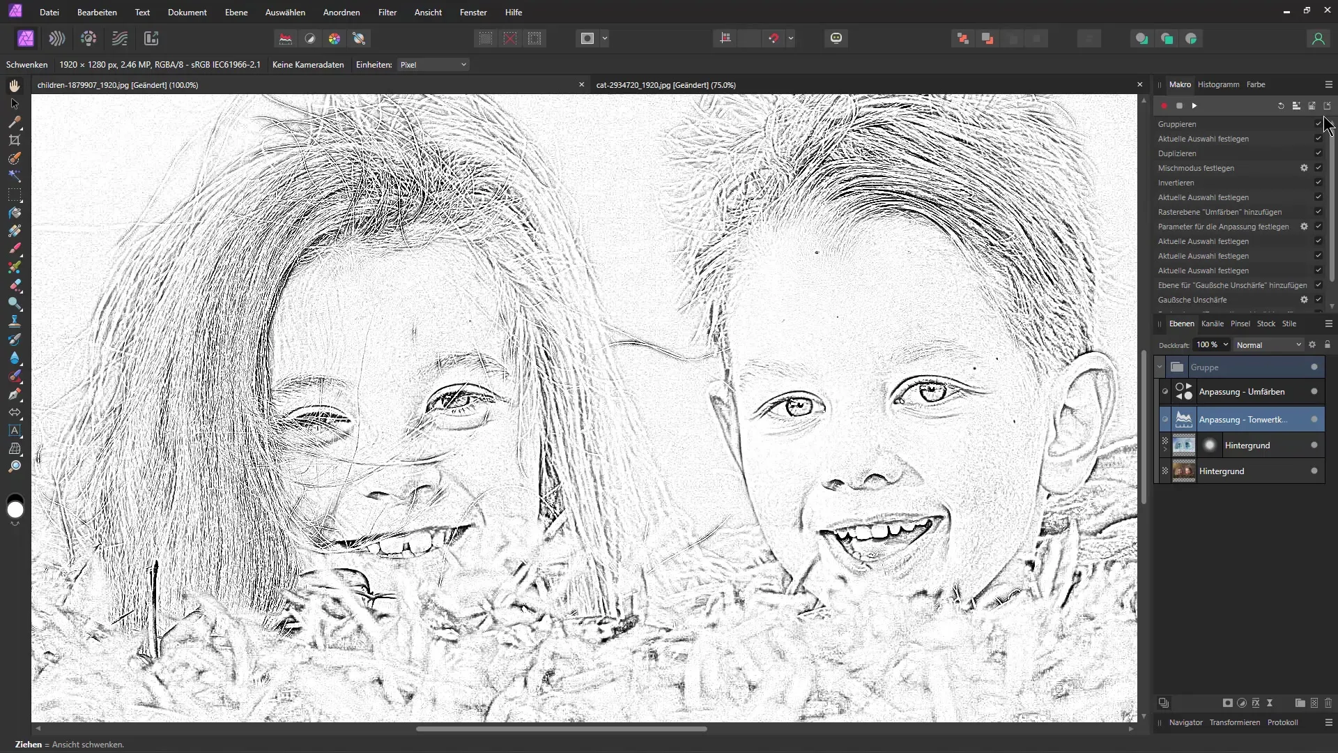This screenshot has height=753, width=1338.
Task: Select the Erase Brush tool
Action: pyautogui.click(x=15, y=285)
